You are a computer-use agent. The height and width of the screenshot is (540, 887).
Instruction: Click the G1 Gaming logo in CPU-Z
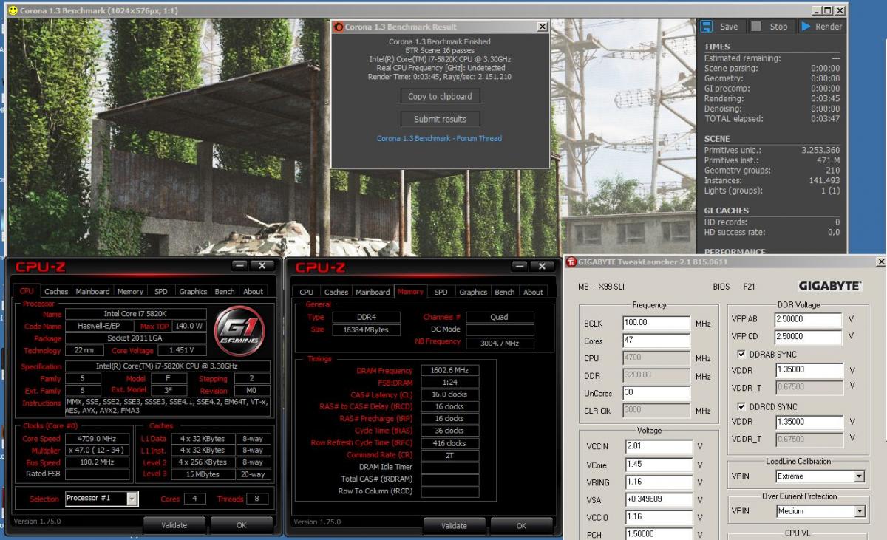239,330
